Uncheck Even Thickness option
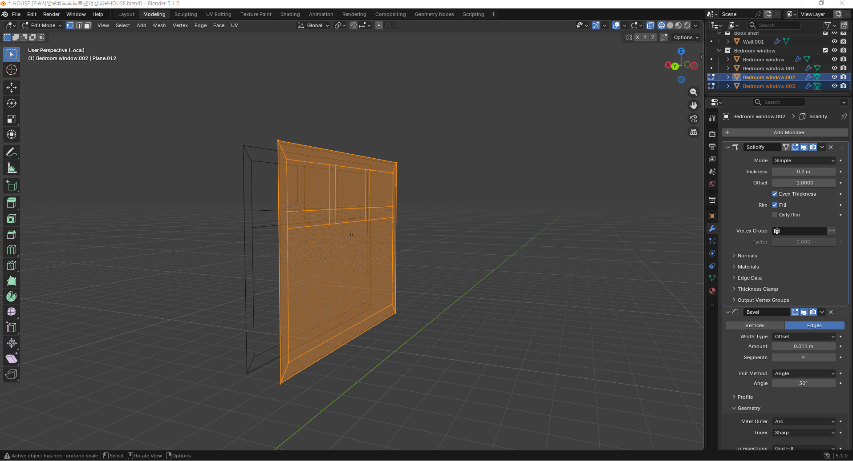The height and width of the screenshot is (461, 853). pyautogui.click(x=775, y=194)
